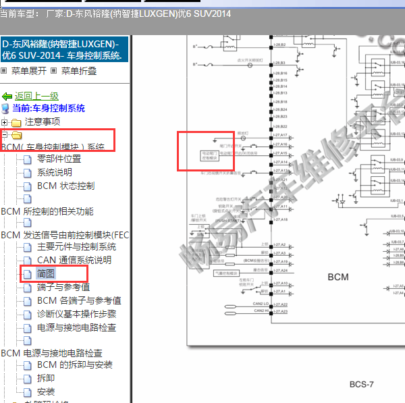Click 菜单折叠 to collapse all menus
The image size is (405, 403).
(x=79, y=71)
